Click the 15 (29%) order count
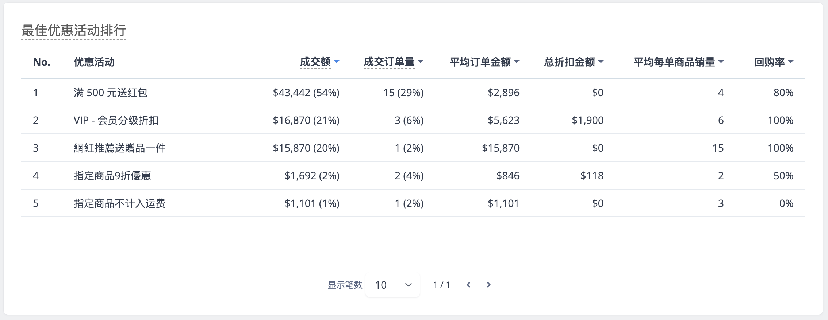 click(403, 93)
